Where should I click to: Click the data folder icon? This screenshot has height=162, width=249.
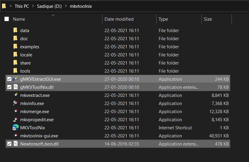15,30
